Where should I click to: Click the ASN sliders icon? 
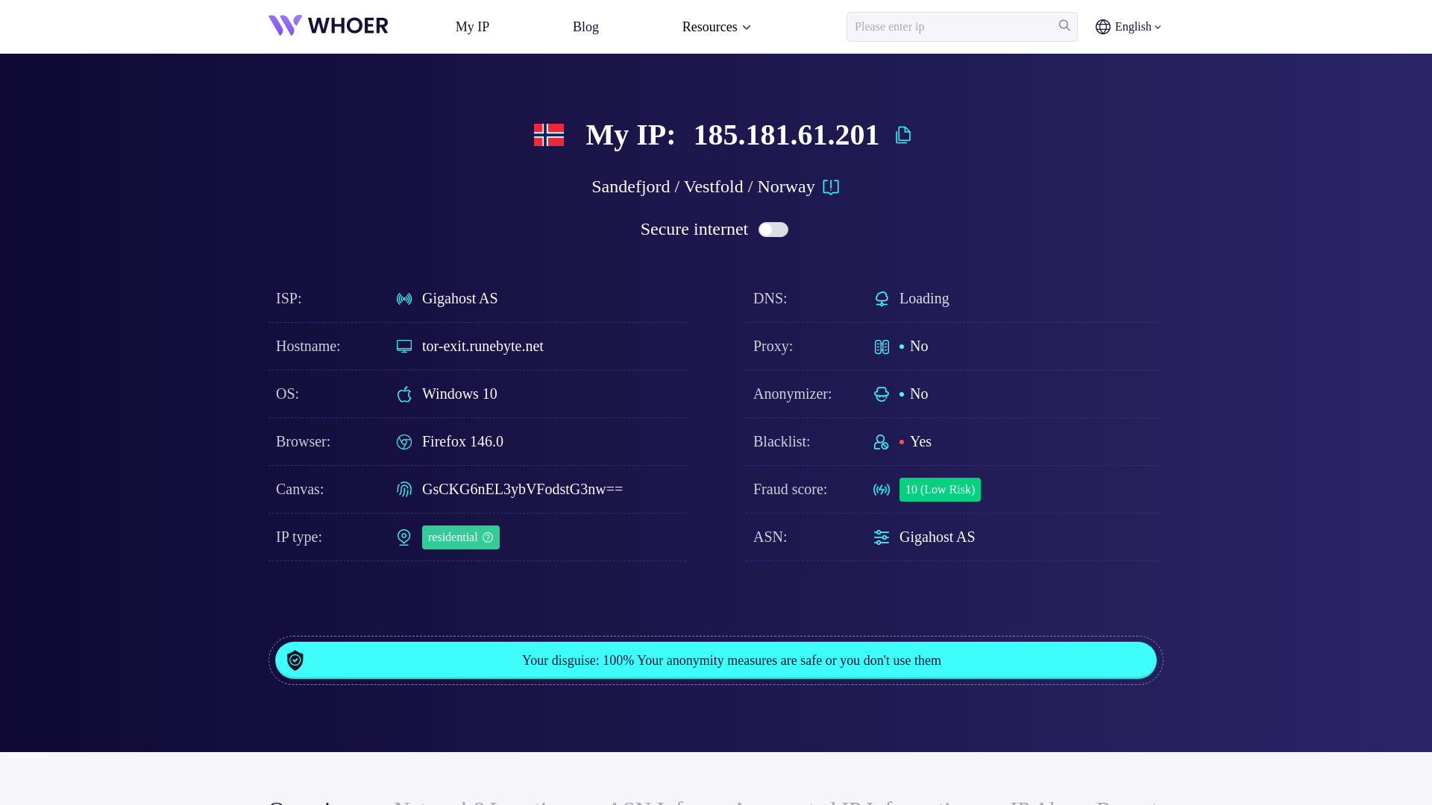(x=882, y=537)
